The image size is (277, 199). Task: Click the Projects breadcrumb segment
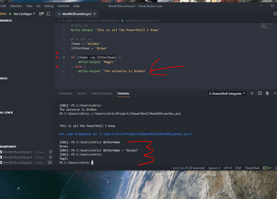(x=92, y=21)
